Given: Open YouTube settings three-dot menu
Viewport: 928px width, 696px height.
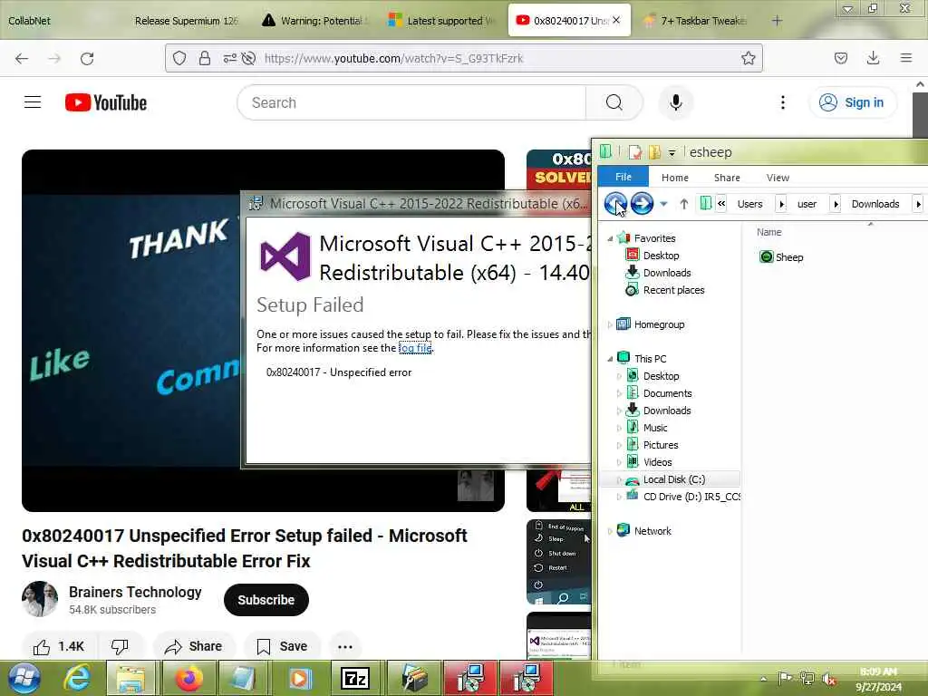Looking at the screenshot, I should [782, 102].
